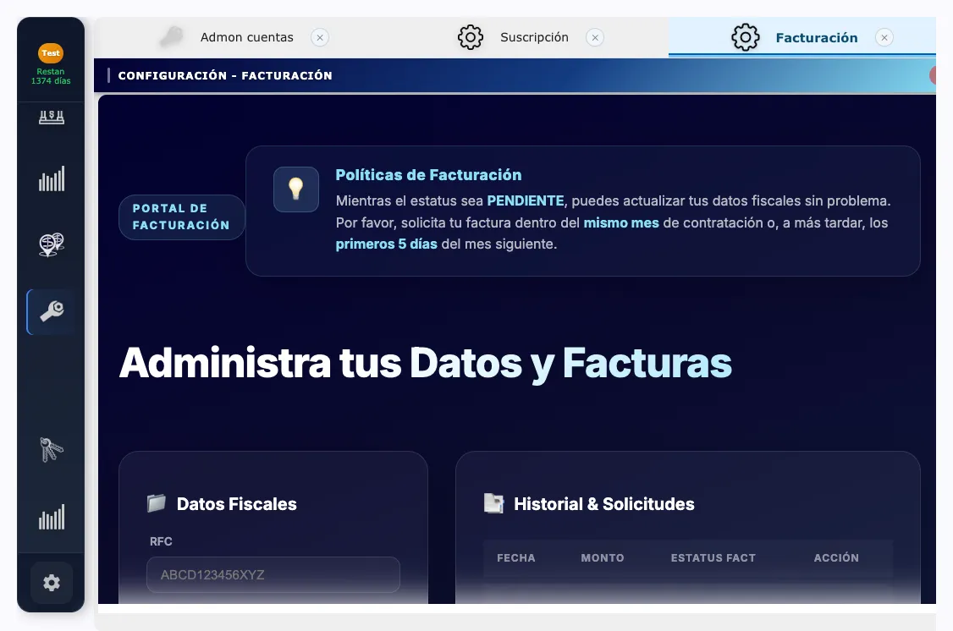
Task: Close the Suscripción tab
Action: pos(595,38)
